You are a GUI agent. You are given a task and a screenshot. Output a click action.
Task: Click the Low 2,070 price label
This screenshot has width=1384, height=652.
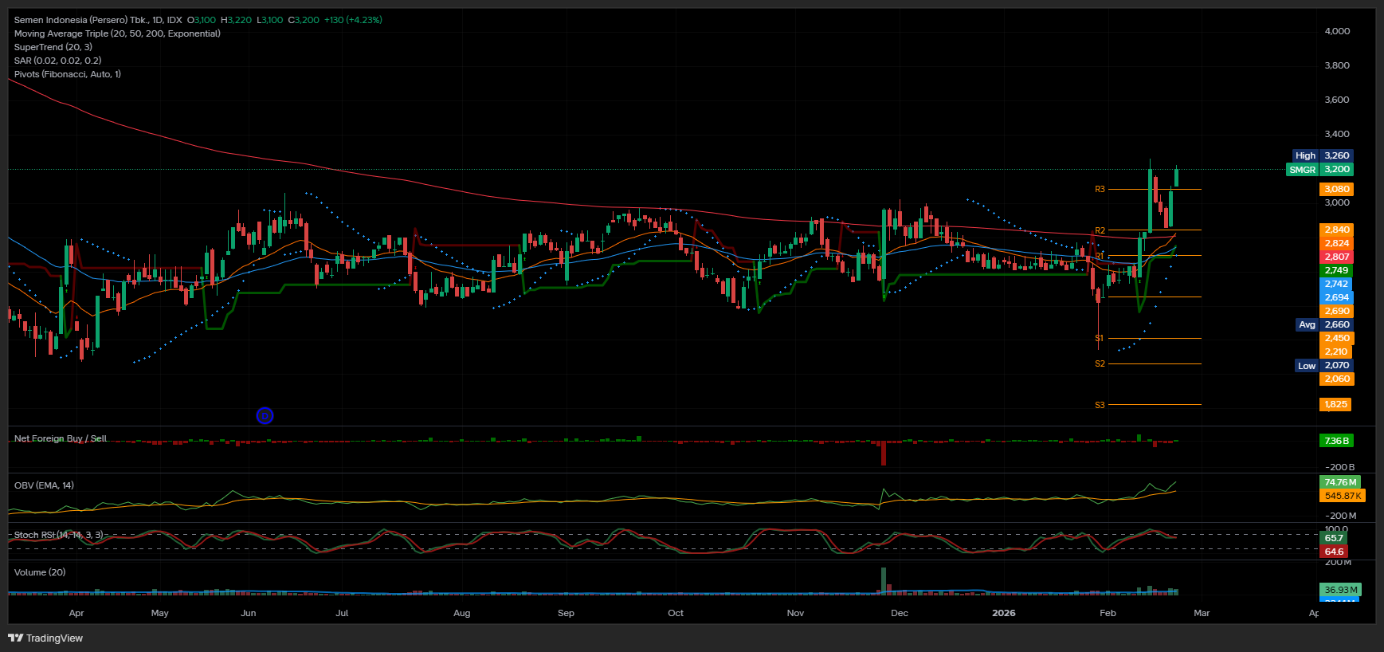point(1322,366)
